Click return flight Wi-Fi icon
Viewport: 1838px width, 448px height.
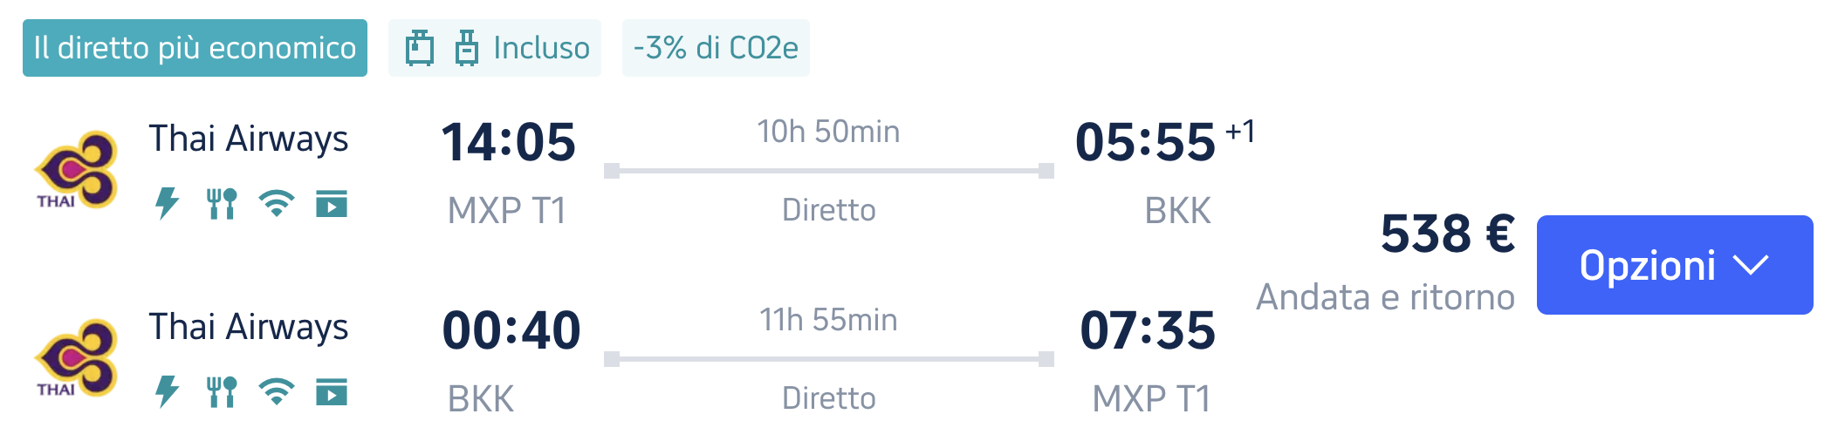277,392
